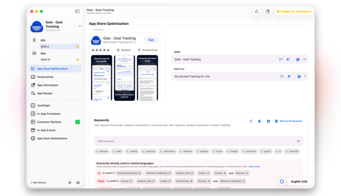Click the copy documents icon in top bar
The height and width of the screenshot is (196, 341).
click(x=268, y=12)
